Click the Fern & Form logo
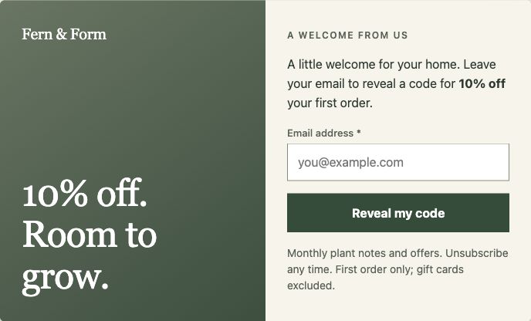 point(64,35)
